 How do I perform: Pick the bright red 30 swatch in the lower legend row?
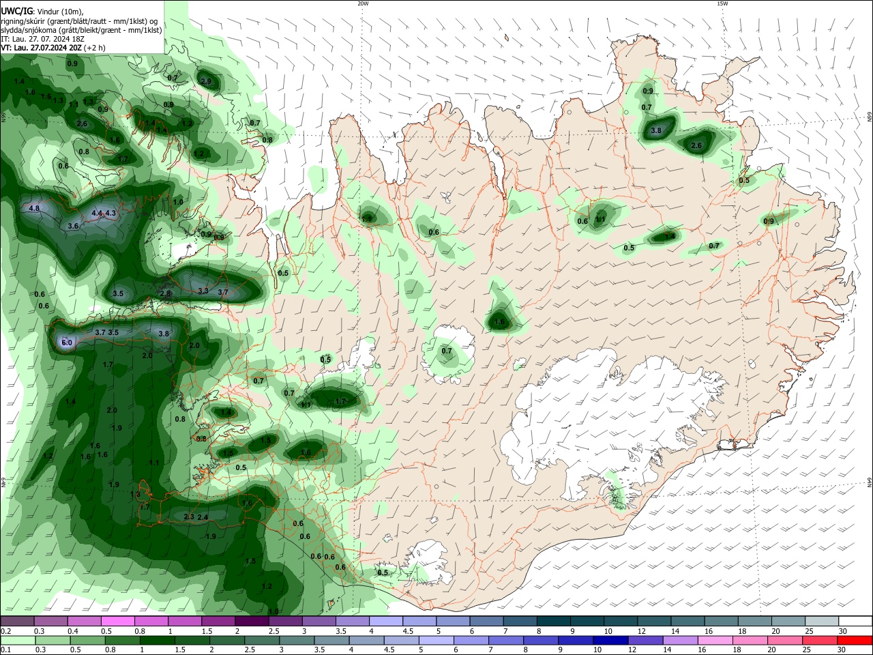coord(855,640)
